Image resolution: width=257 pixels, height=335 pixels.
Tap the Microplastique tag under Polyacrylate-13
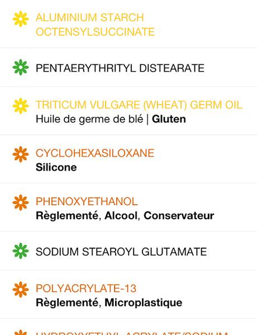click(x=144, y=303)
